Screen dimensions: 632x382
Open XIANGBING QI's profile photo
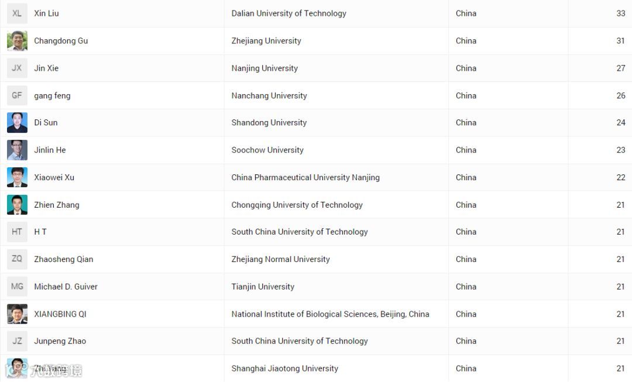[x=17, y=314]
